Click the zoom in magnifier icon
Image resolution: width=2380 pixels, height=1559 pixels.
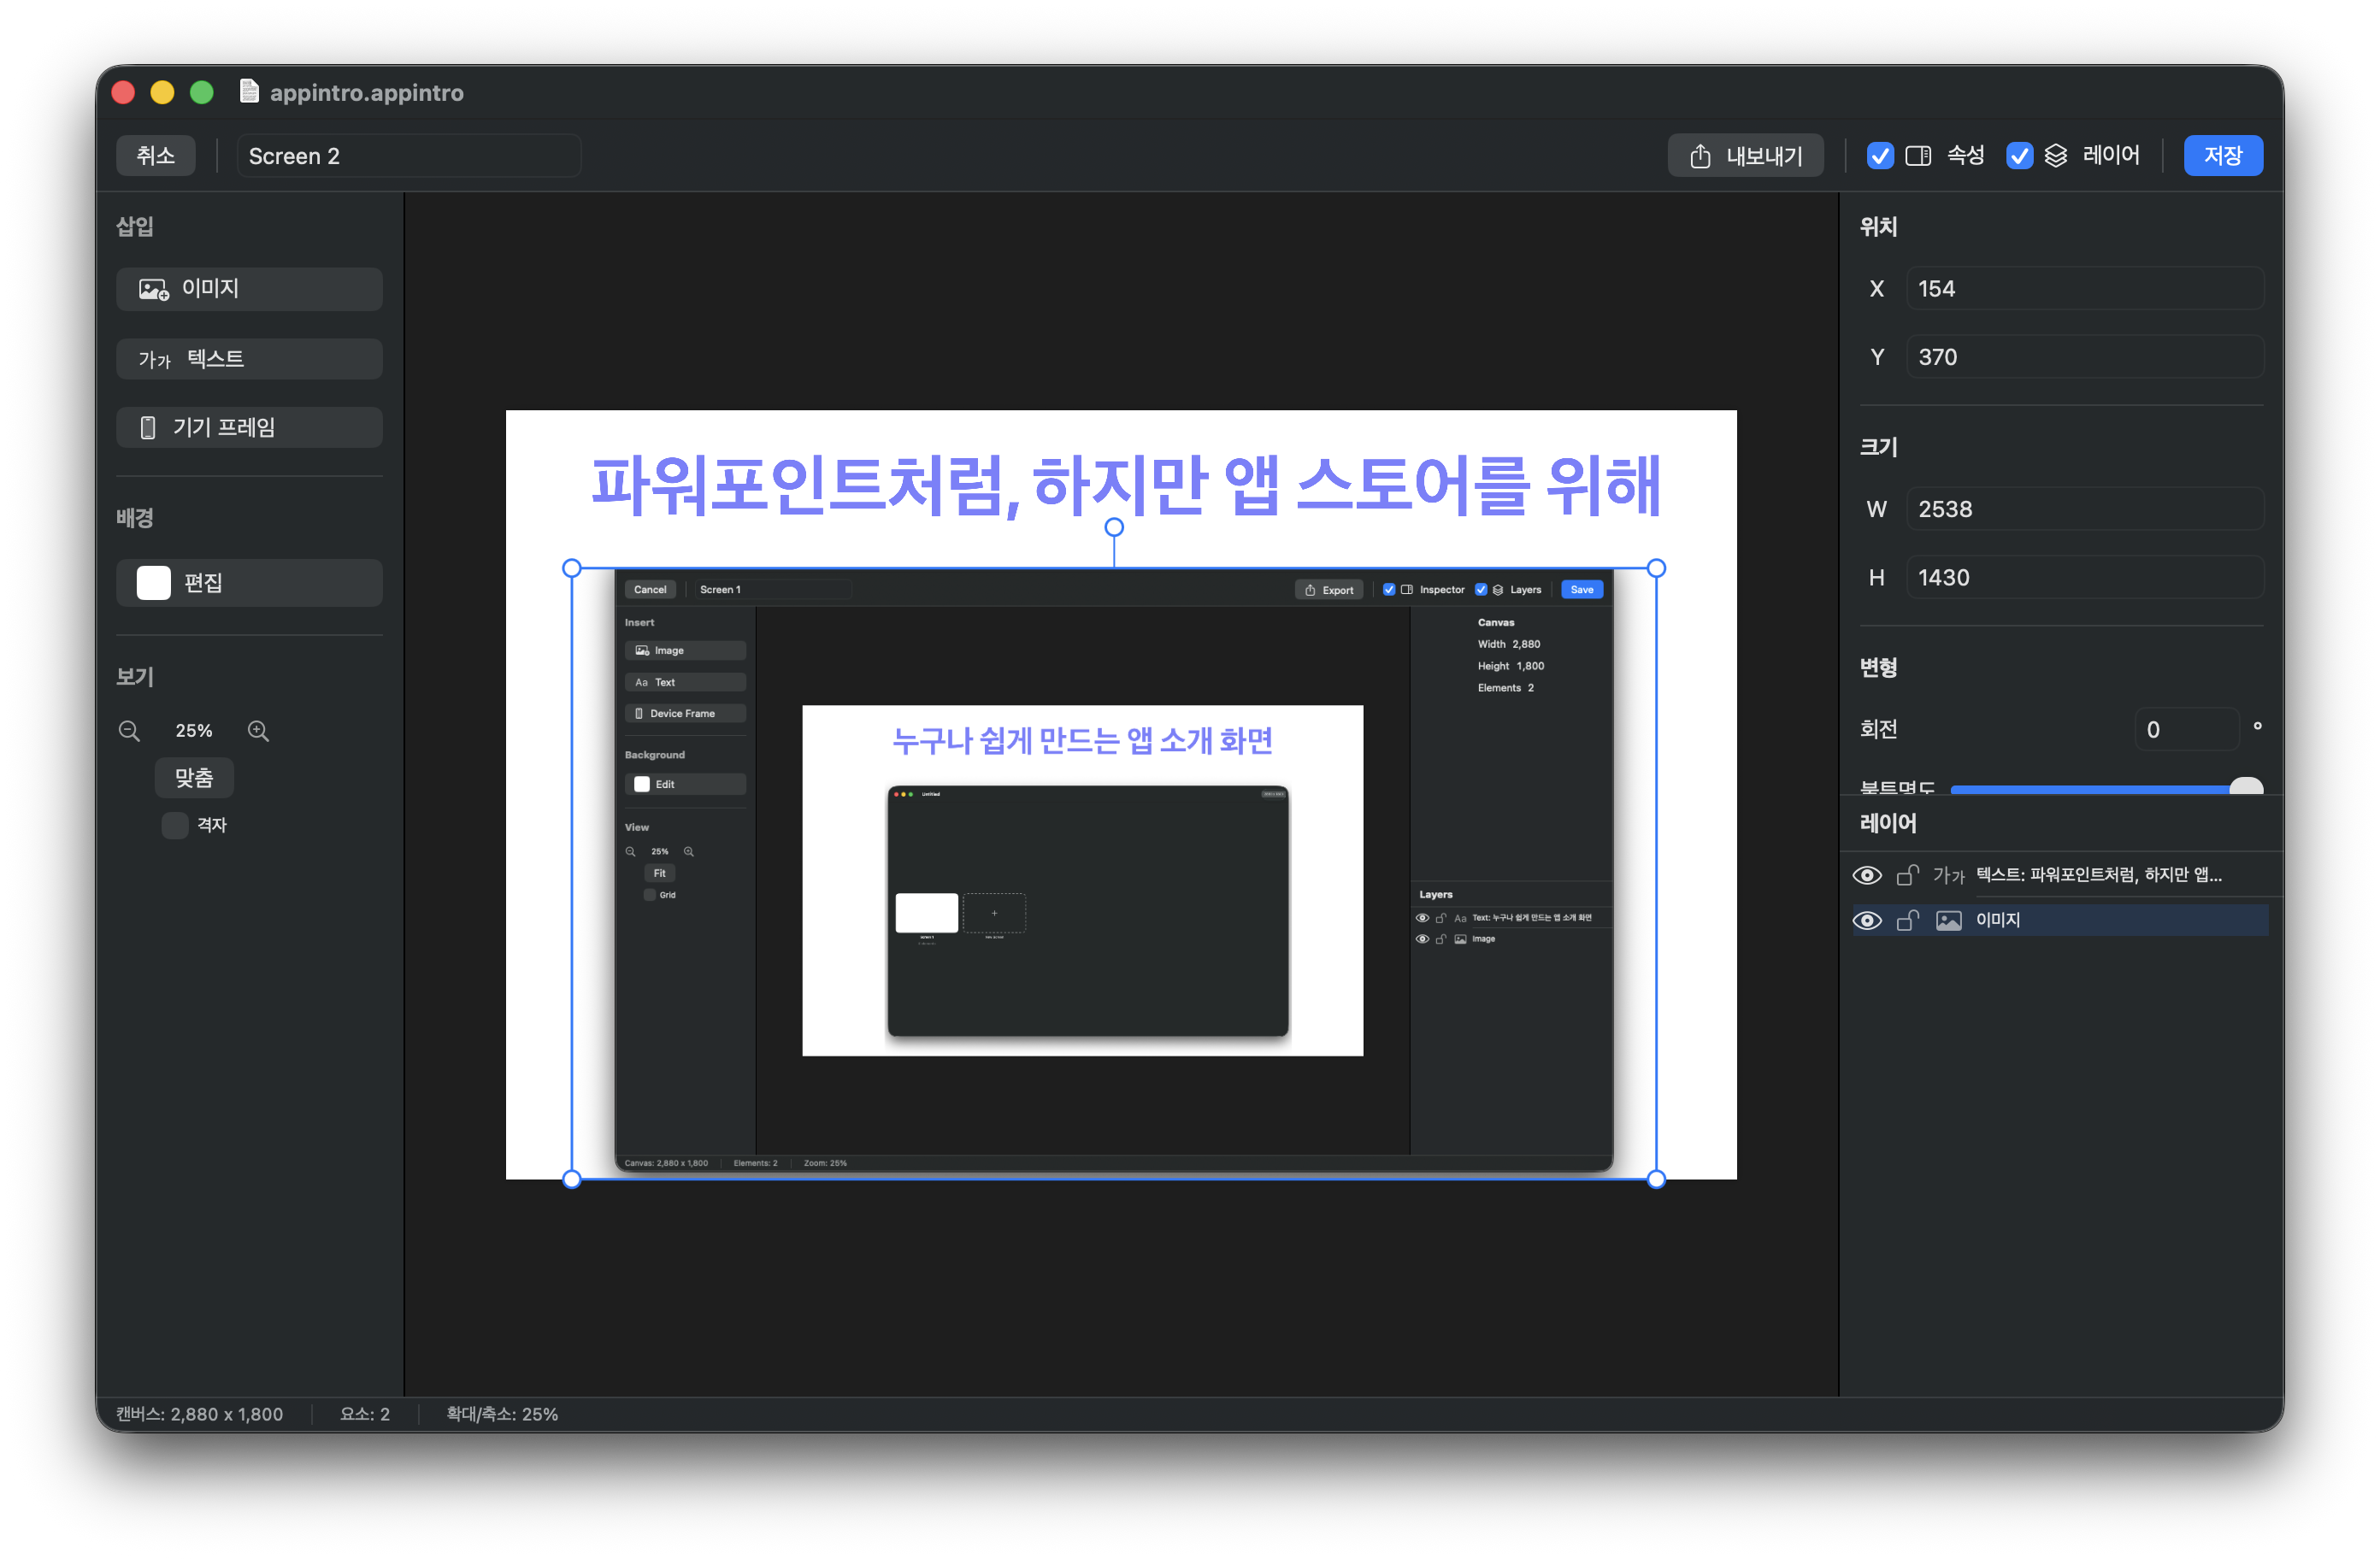(258, 731)
